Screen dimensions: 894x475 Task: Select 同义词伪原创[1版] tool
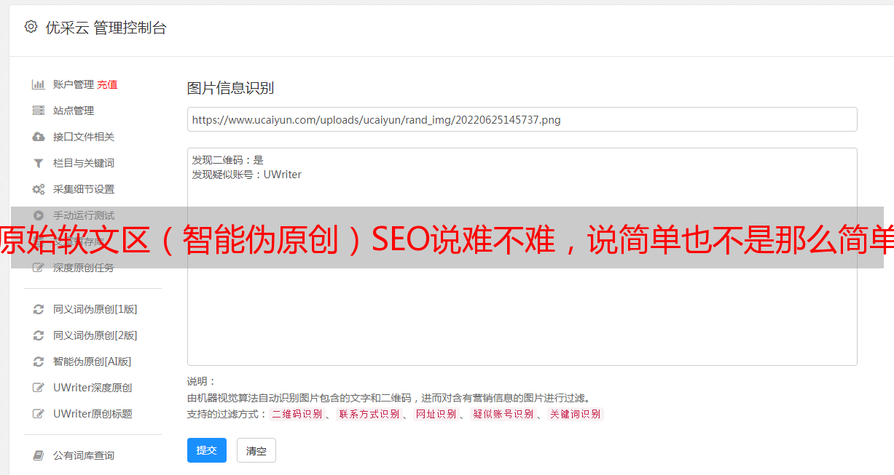point(95,309)
